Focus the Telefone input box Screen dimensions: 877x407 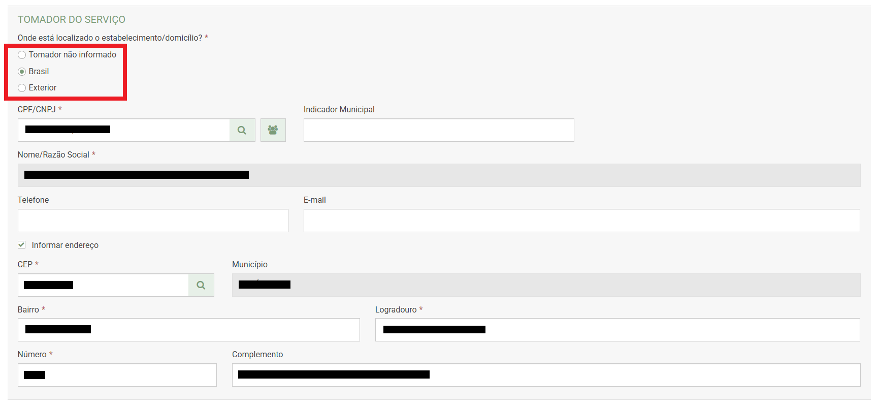(x=152, y=221)
